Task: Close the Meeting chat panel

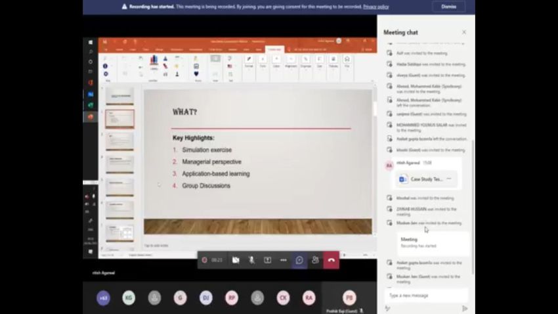Action: point(464,32)
